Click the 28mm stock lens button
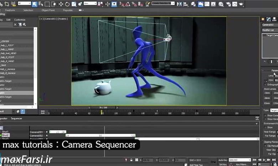 click(x=267, y=98)
